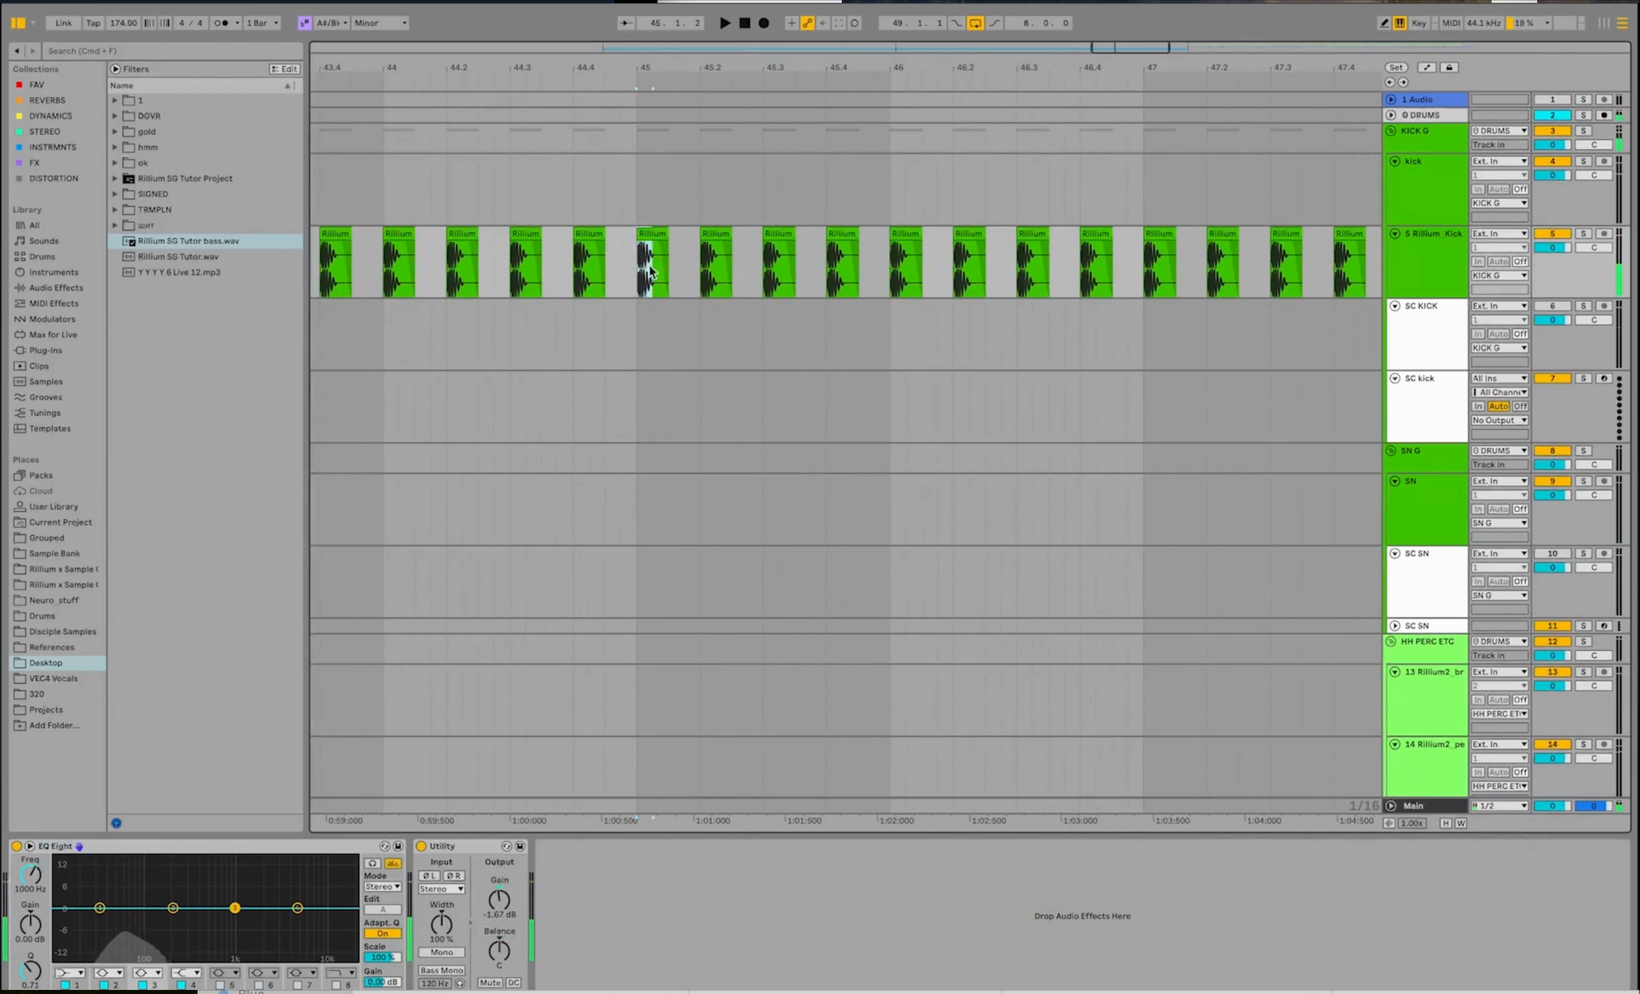Click the Utility save preset icon

pyautogui.click(x=520, y=846)
